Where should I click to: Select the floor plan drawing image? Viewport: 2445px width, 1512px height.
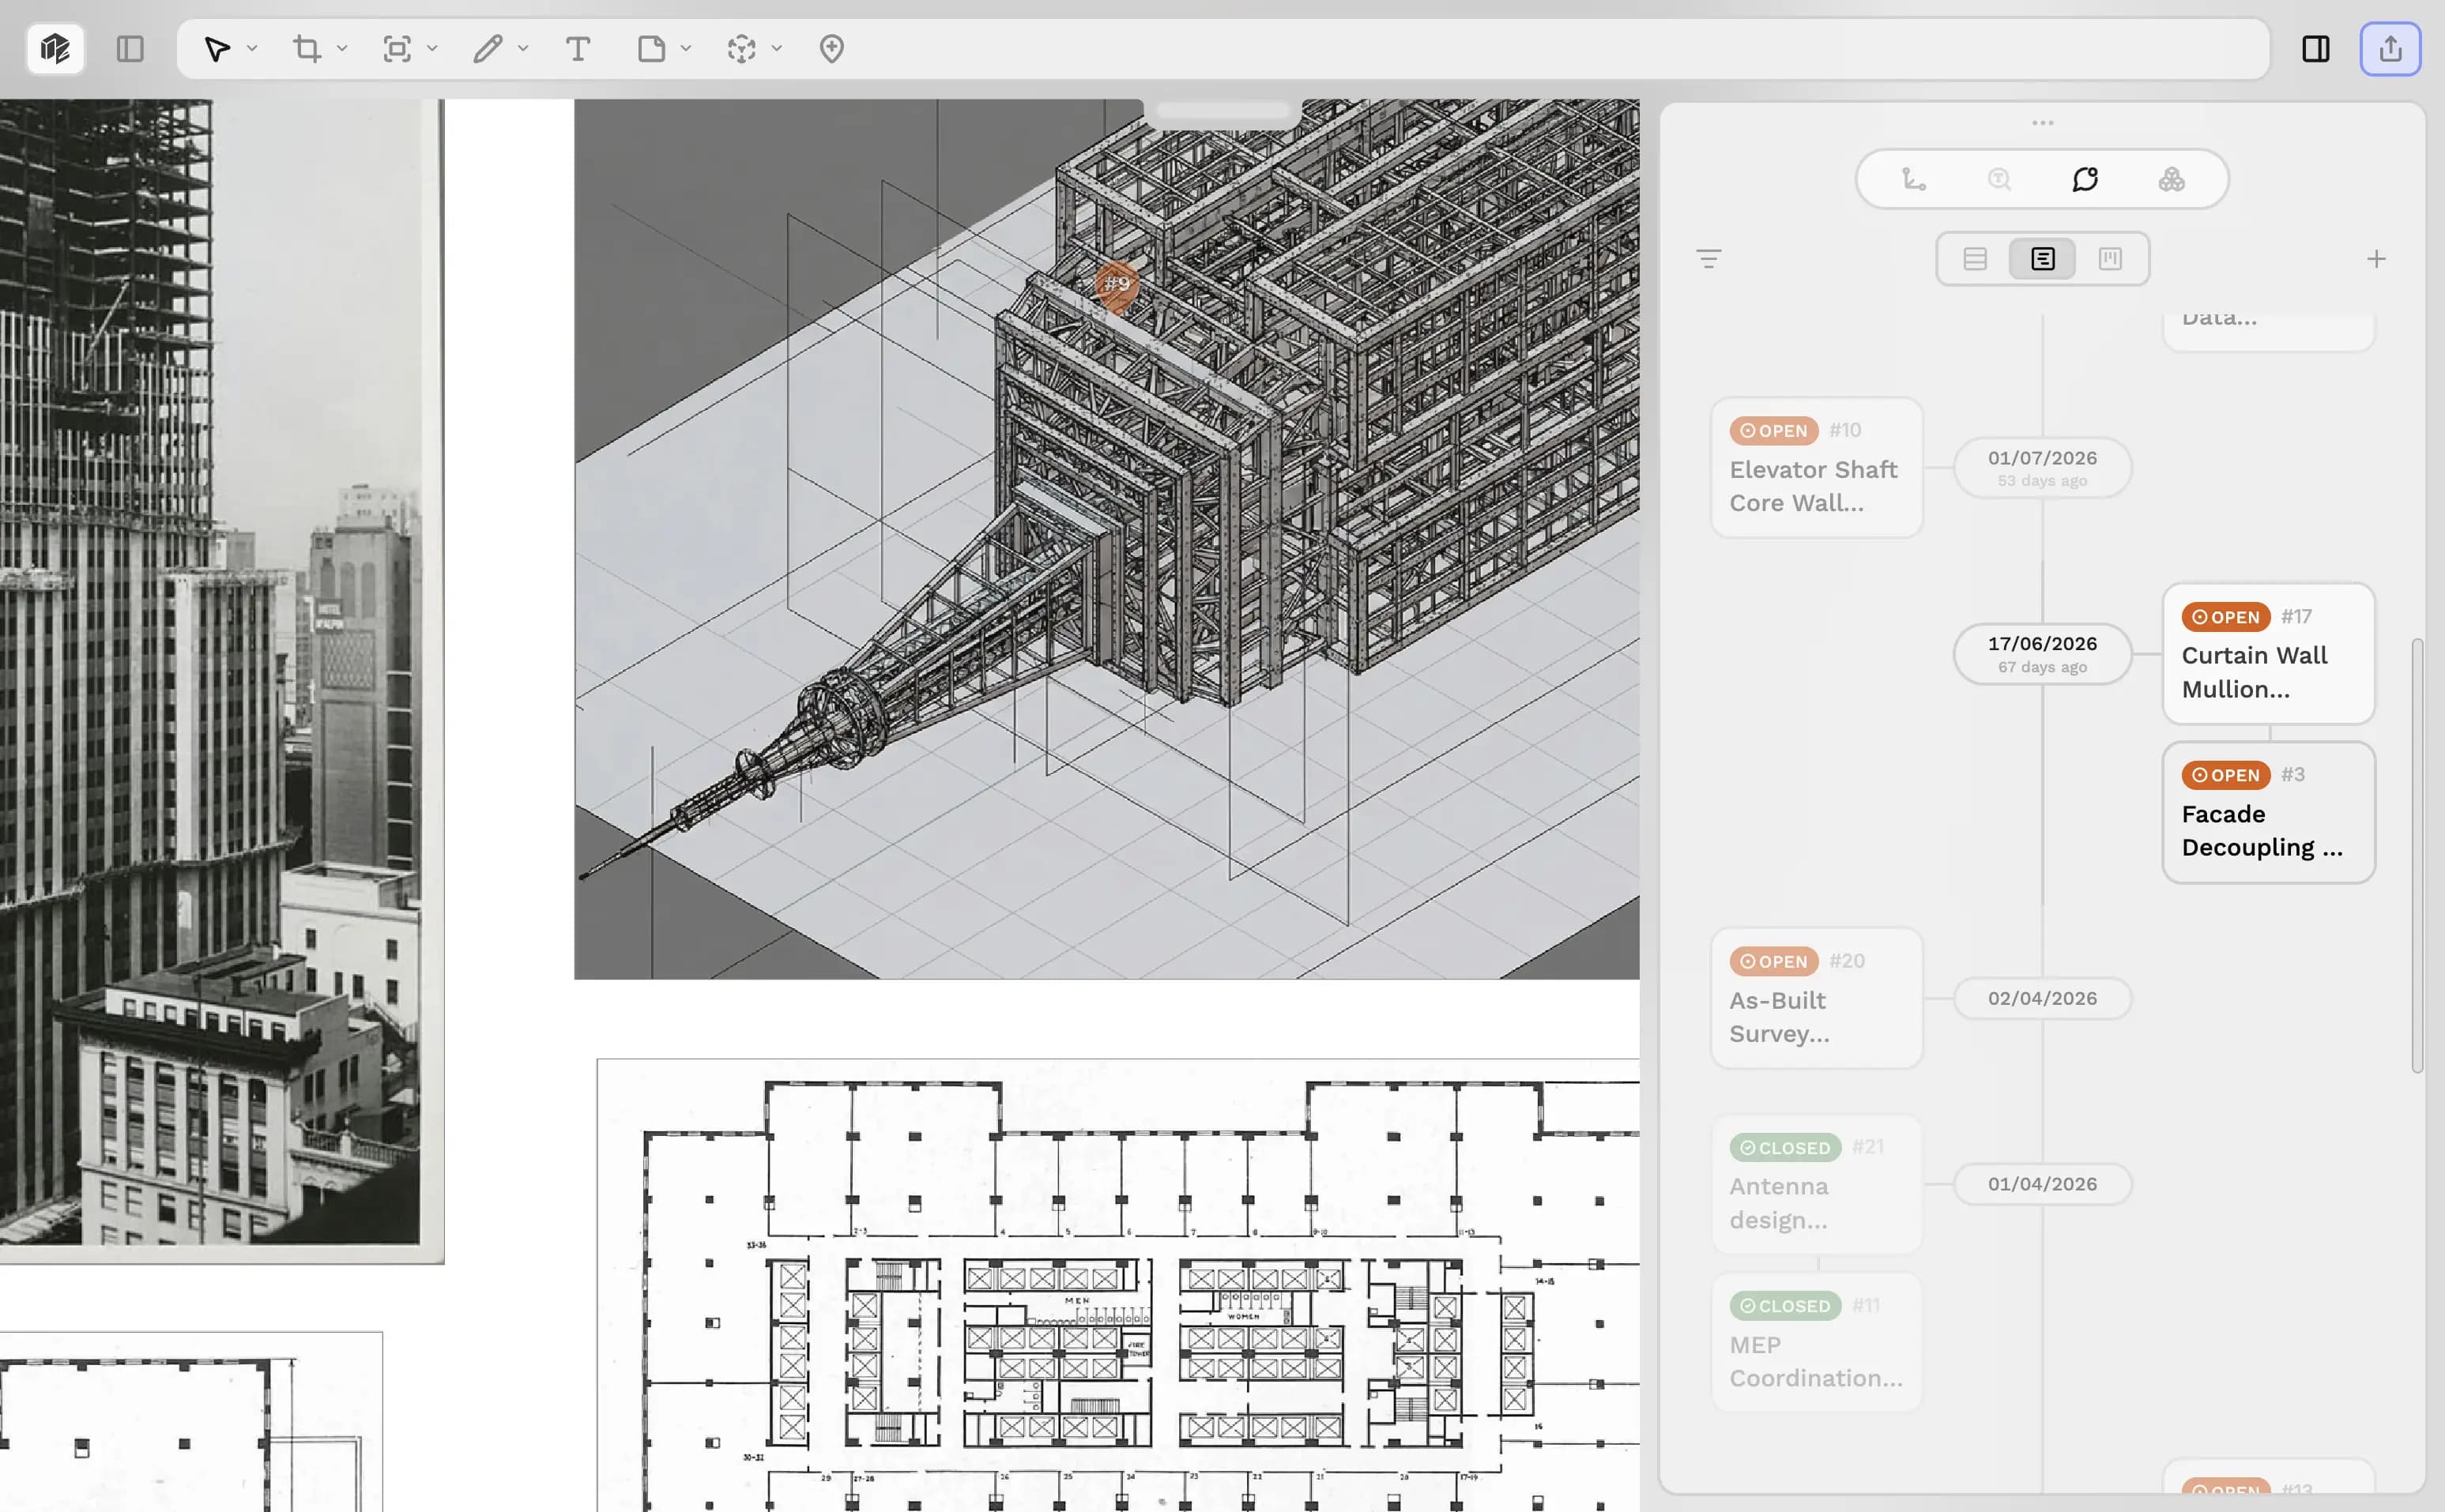(x=1118, y=1285)
